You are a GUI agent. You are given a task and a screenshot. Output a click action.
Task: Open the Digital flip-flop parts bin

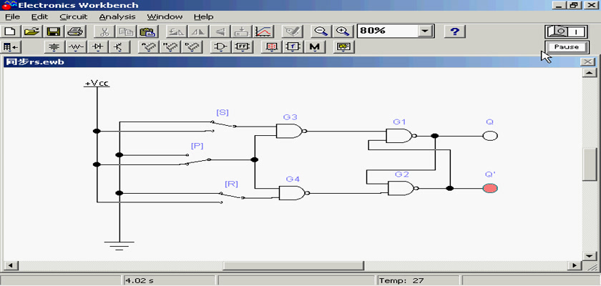243,47
